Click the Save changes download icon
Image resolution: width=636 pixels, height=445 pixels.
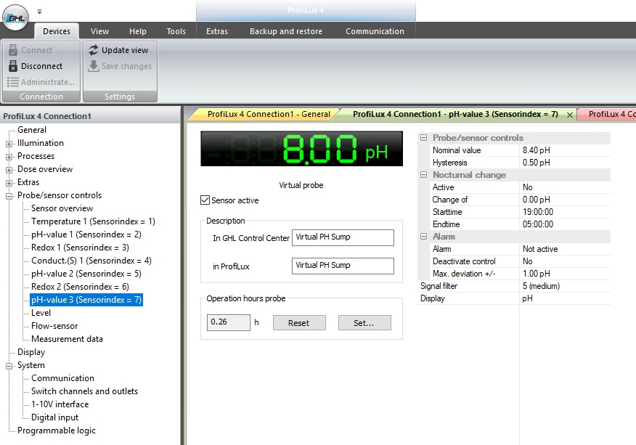[94, 66]
